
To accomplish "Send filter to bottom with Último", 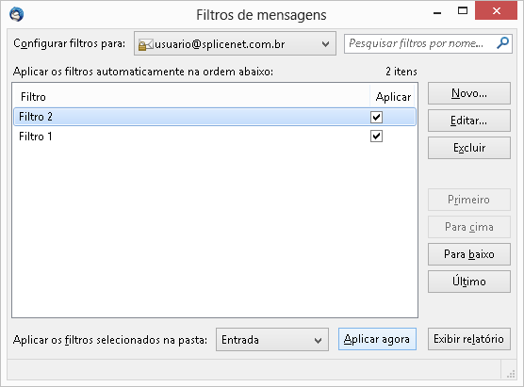I will click(x=469, y=282).
